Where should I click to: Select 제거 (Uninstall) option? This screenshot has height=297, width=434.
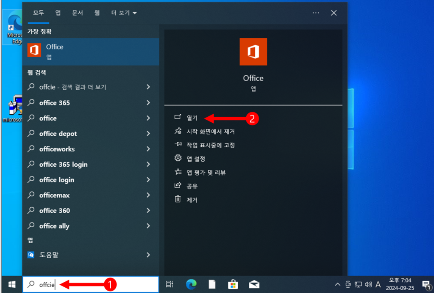pos(192,200)
